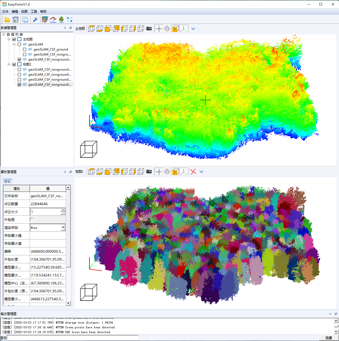Expand main view toolbar overflow chevron
339x341 pixels.
pyautogui.click(x=193, y=29)
